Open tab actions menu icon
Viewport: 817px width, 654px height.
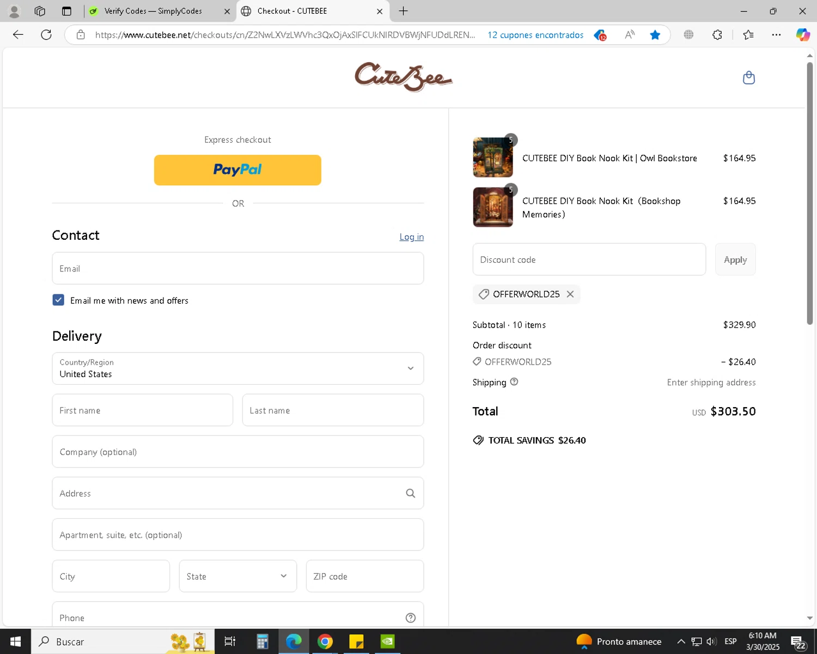tap(66, 11)
